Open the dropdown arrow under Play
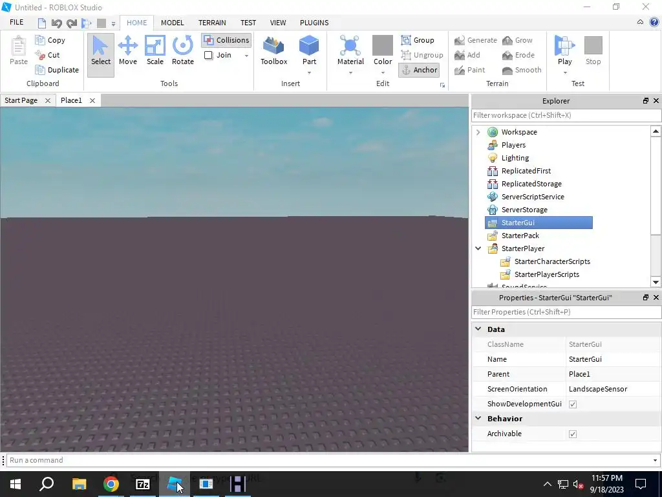Viewport: 662px width, 497px height. (x=565, y=72)
